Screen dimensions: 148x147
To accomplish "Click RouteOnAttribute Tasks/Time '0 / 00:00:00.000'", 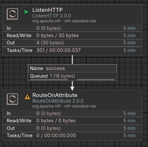I will point(56,135).
